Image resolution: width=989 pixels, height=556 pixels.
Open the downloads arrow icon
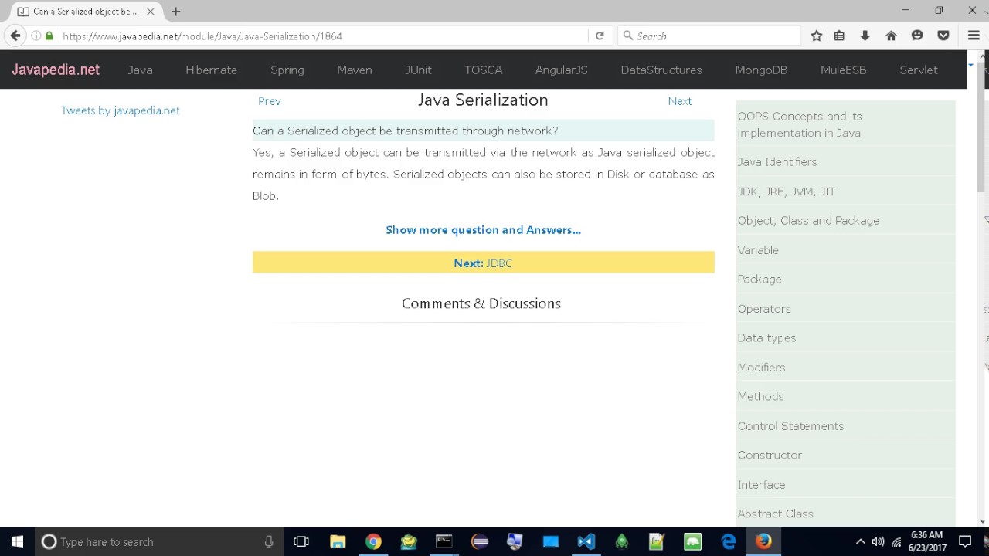click(x=865, y=36)
